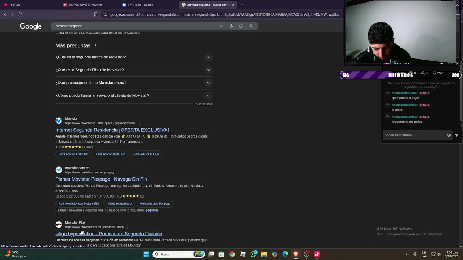Open emoji picker in the comment box
The height and width of the screenshot is (260, 463).
point(449,135)
